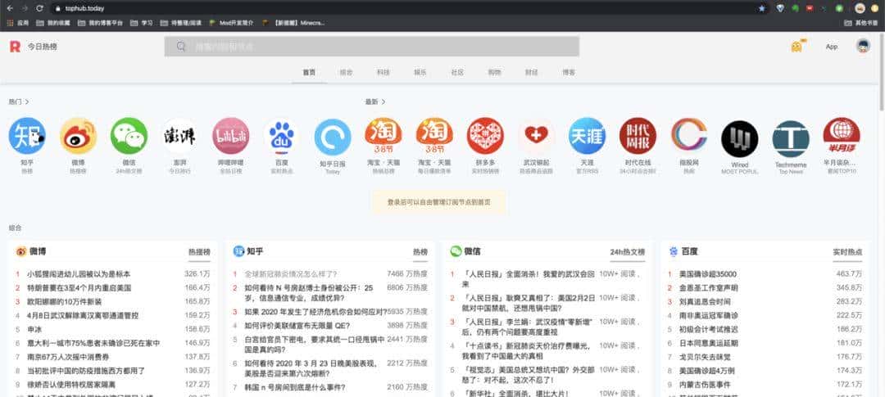Open the 我的博客平台 bookmarks folder
This screenshot has width=885, height=397.
(100, 23)
